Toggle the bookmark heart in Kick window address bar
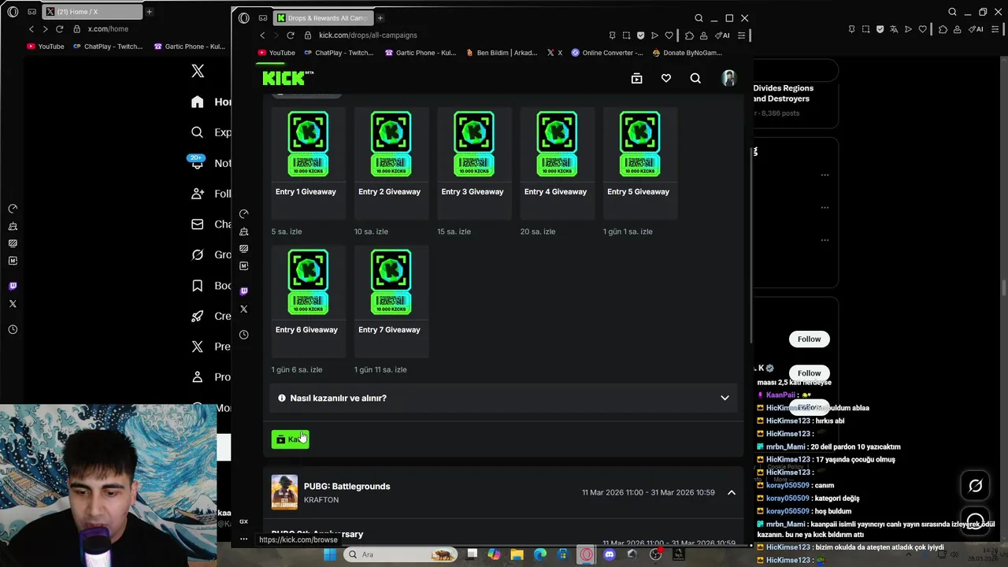The height and width of the screenshot is (567, 1008). click(669, 35)
